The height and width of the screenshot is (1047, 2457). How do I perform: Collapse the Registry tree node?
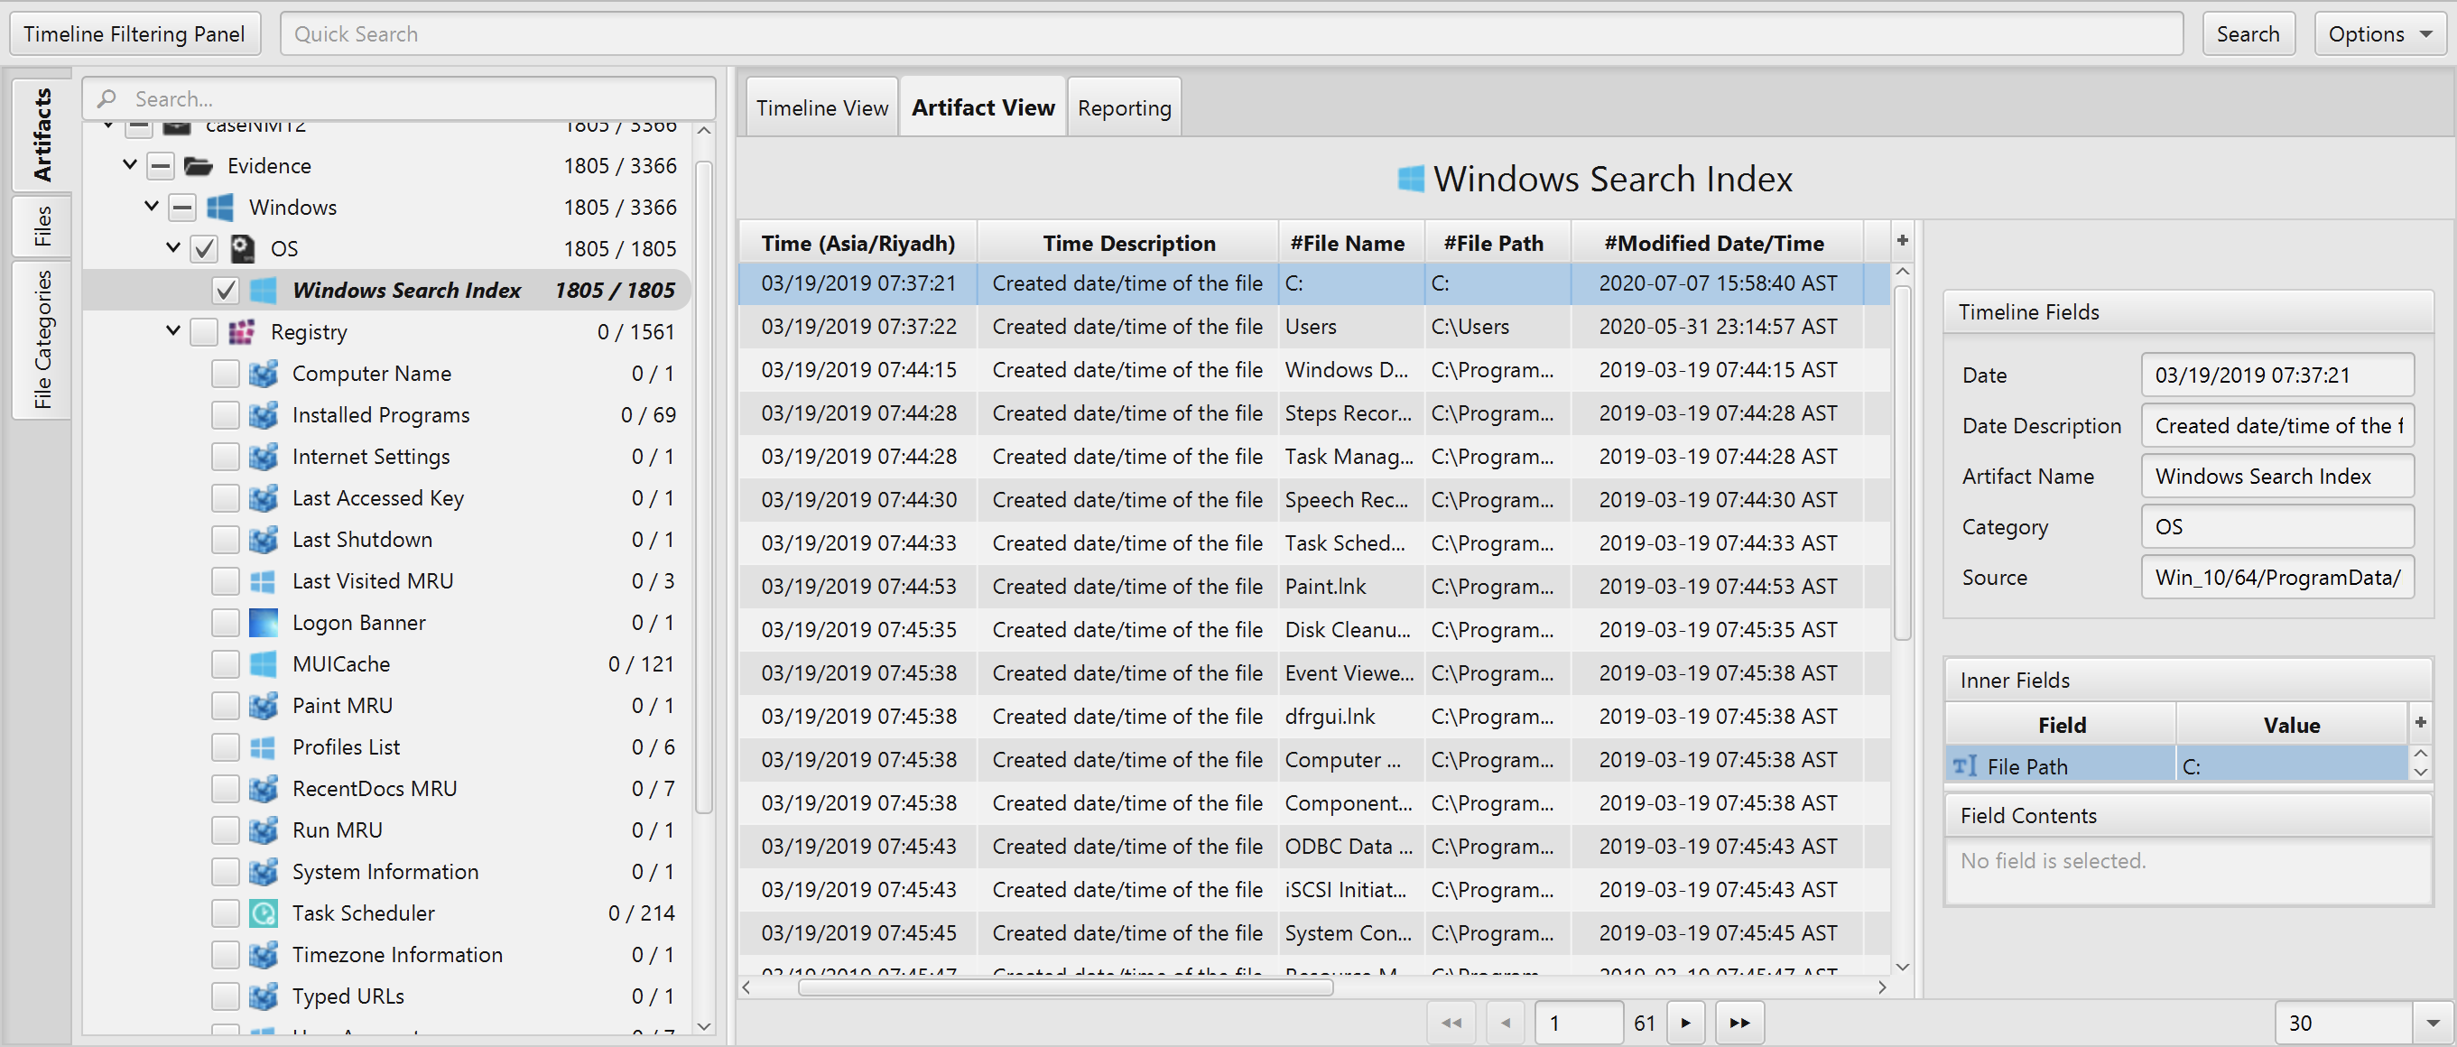172,331
